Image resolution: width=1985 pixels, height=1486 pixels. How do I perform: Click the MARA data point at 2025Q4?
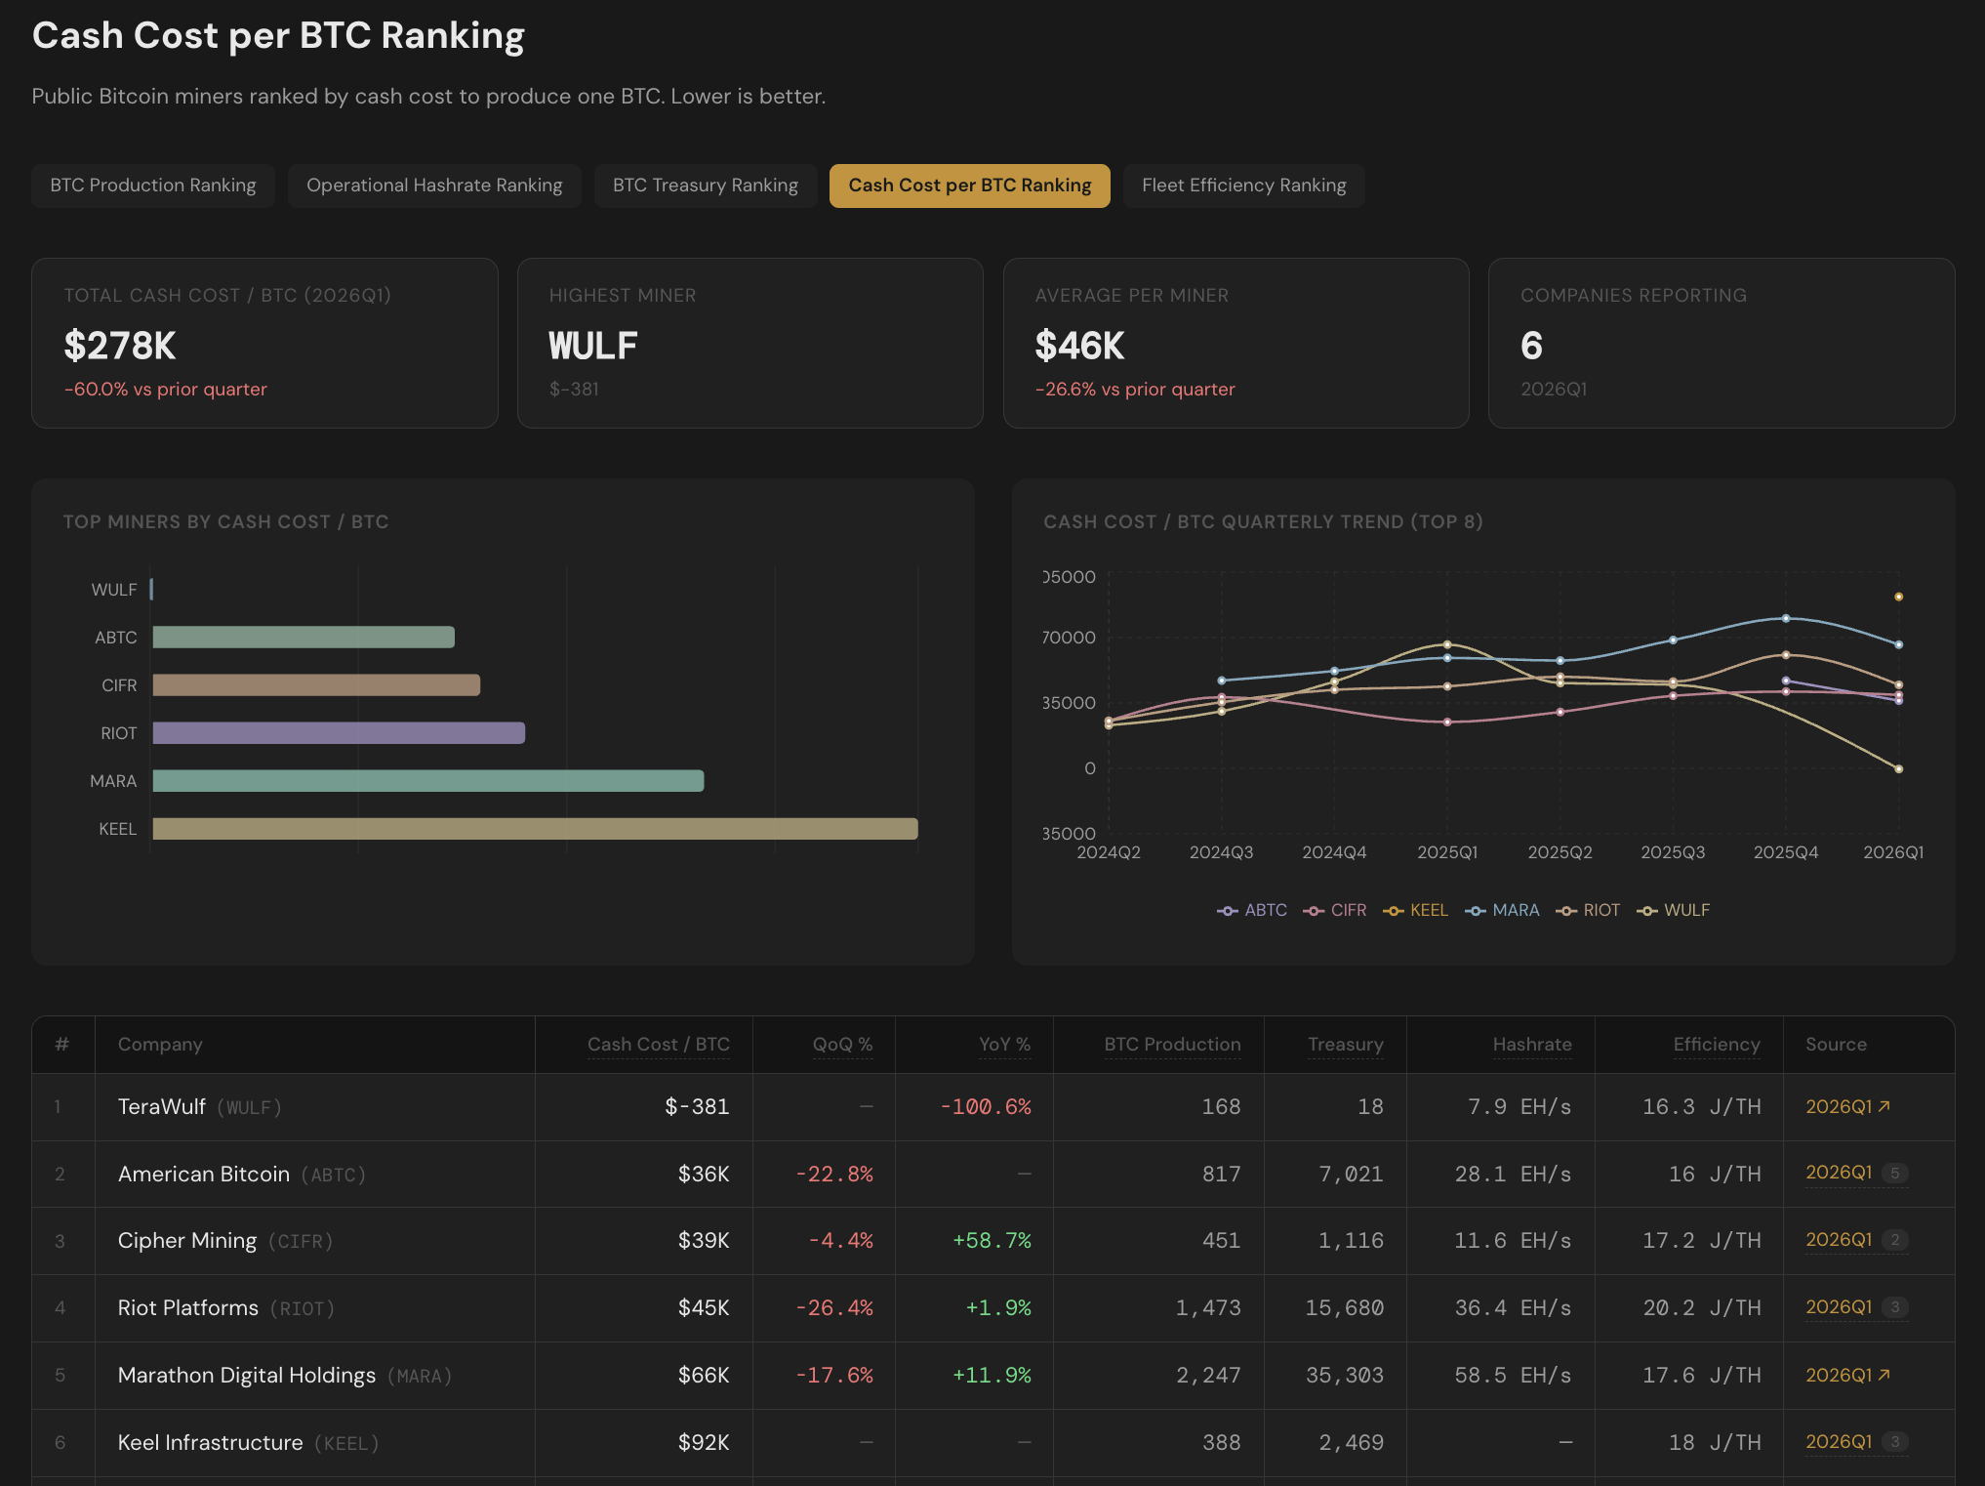click(1786, 618)
